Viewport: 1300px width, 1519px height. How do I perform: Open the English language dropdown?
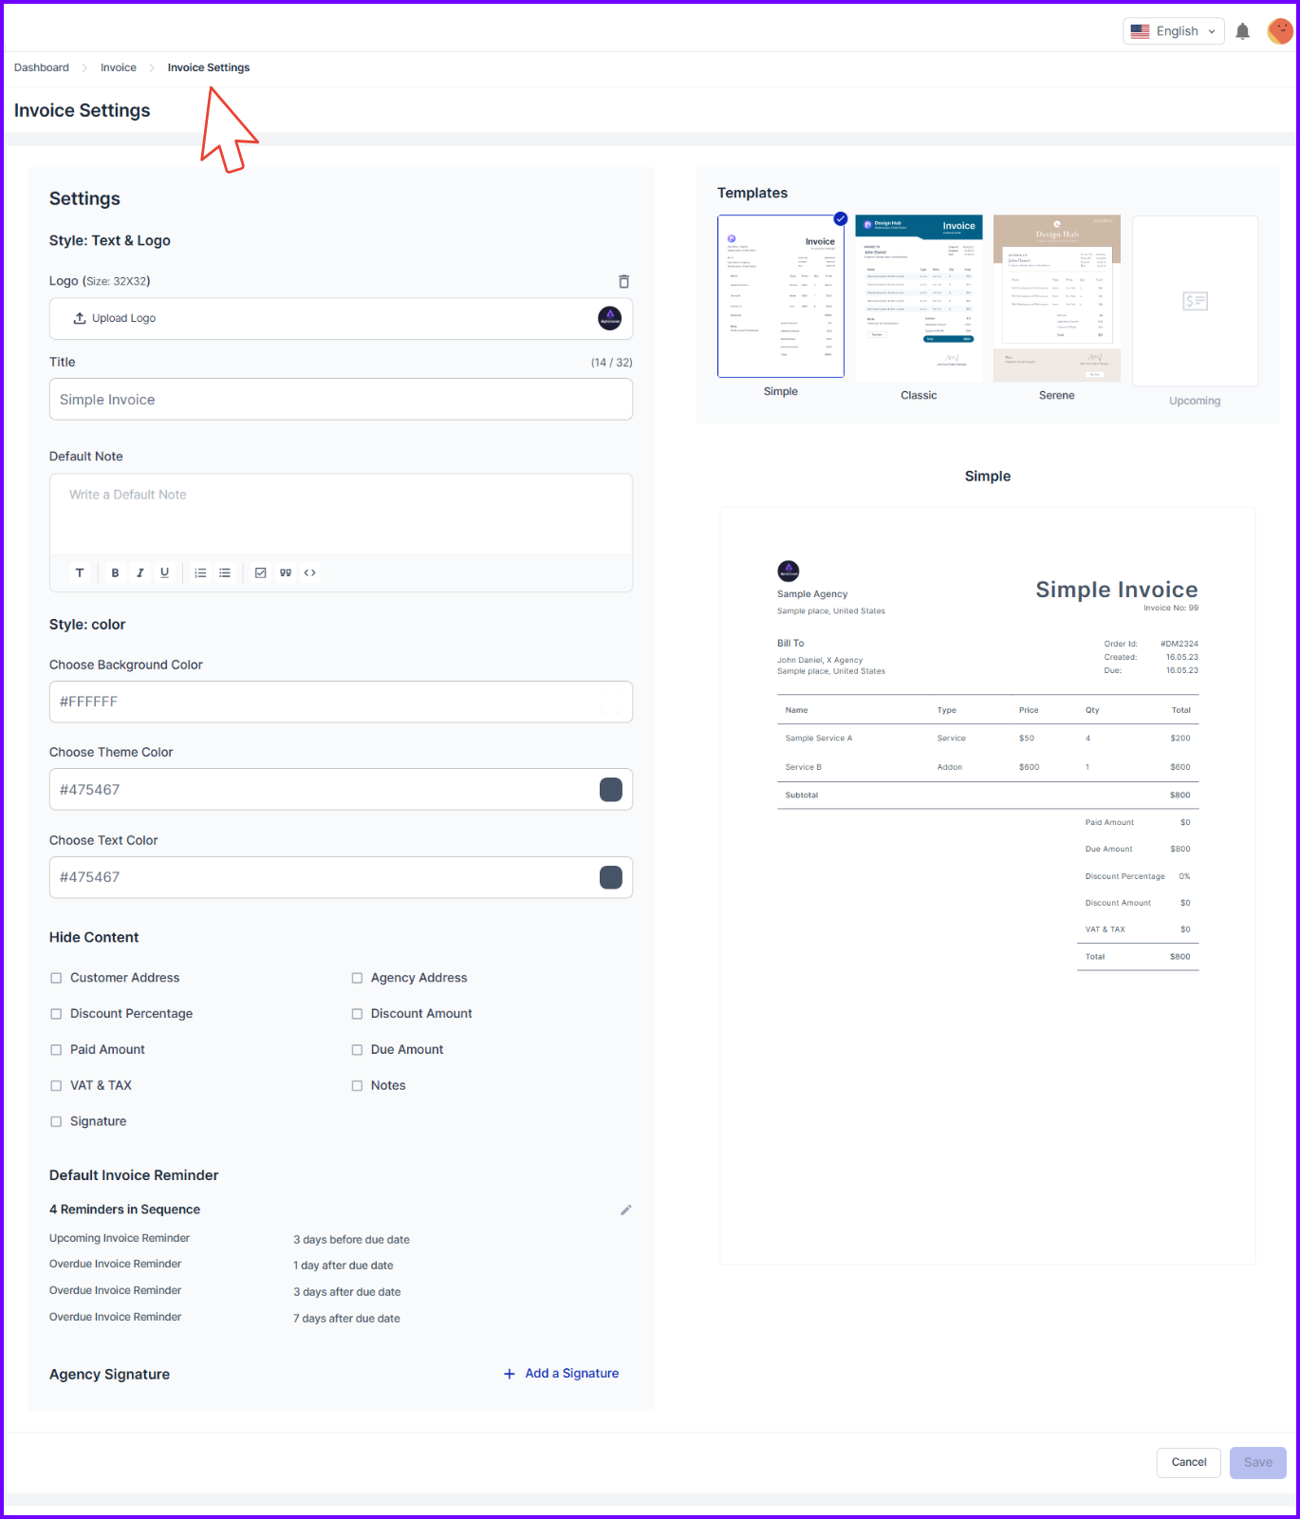(x=1174, y=31)
